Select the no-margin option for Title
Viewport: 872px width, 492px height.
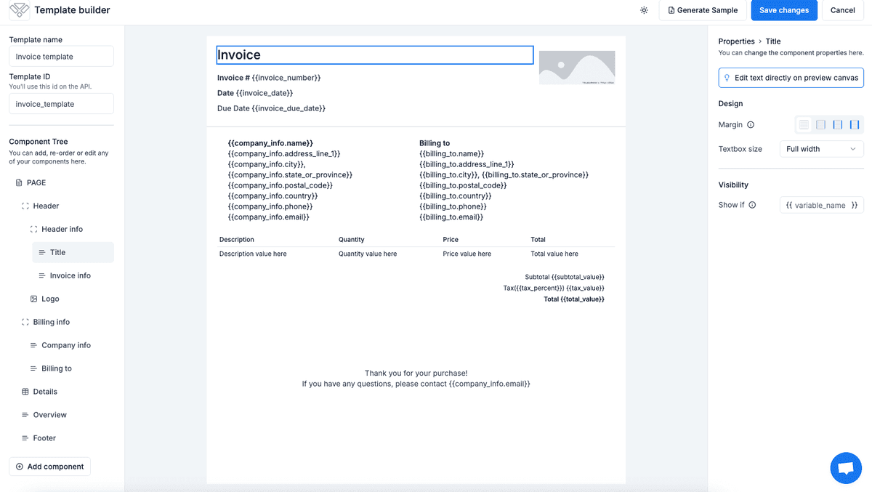pos(804,124)
